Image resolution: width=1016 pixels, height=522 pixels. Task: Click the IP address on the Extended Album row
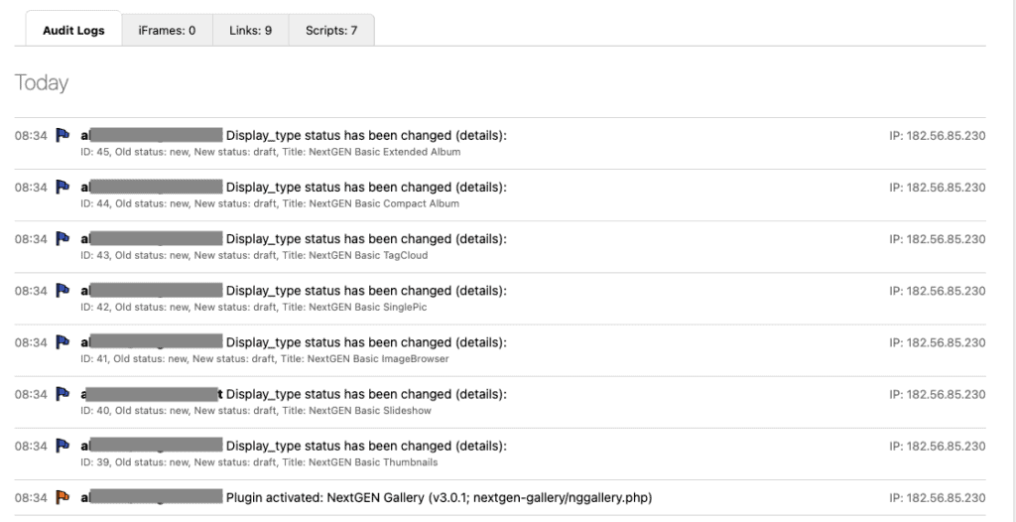coord(937,135)
